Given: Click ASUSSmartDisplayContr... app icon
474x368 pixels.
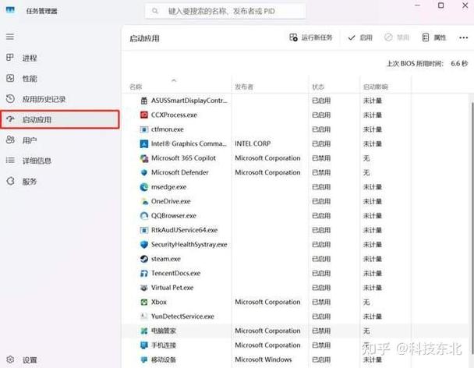Looking at the screenshot, I should (x=144, y=101).
